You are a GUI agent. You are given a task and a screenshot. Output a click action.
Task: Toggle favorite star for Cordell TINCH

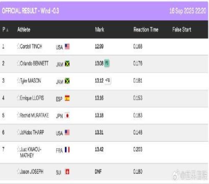coord(18,46)
